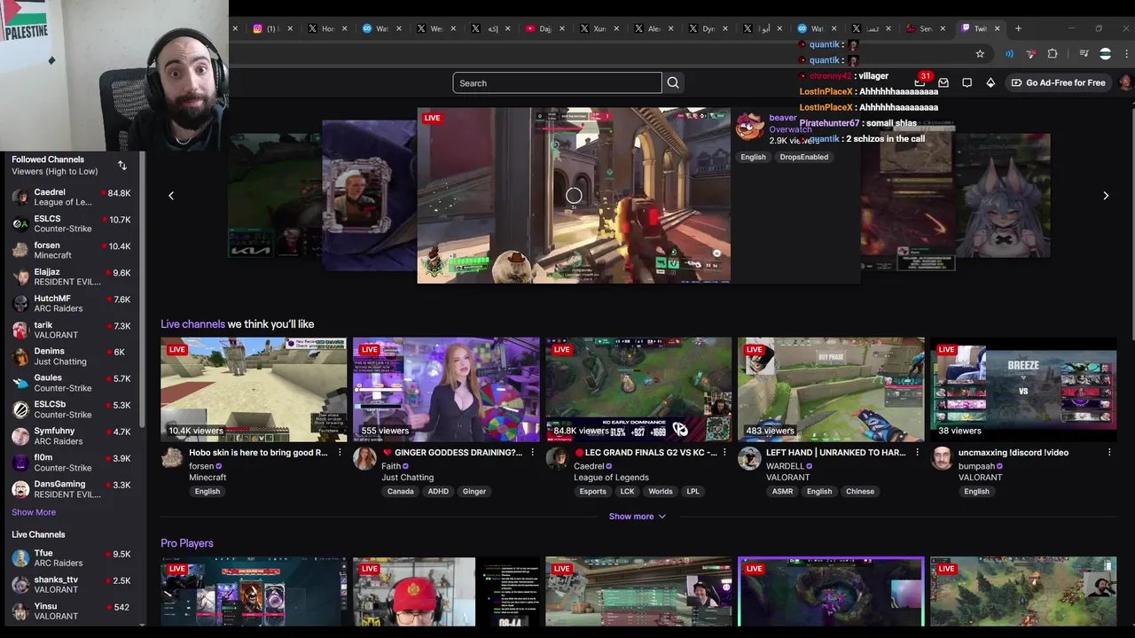This screenshot has width=1135, height=638.
Task: Open the whispers envelope icon
Action: pyautogui.click(x=943, y=82)
